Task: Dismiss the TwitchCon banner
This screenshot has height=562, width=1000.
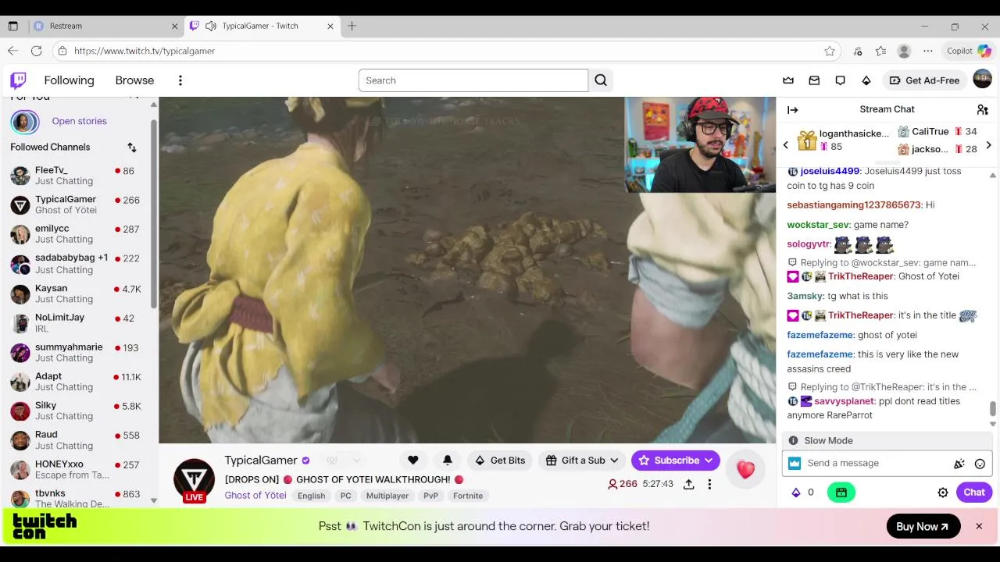Action: pos(979,527)
